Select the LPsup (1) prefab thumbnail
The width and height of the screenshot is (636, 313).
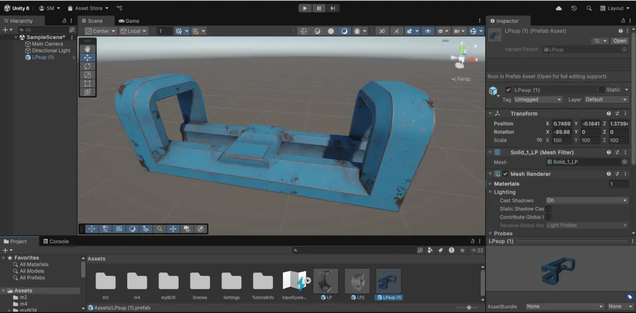(388, 281)
